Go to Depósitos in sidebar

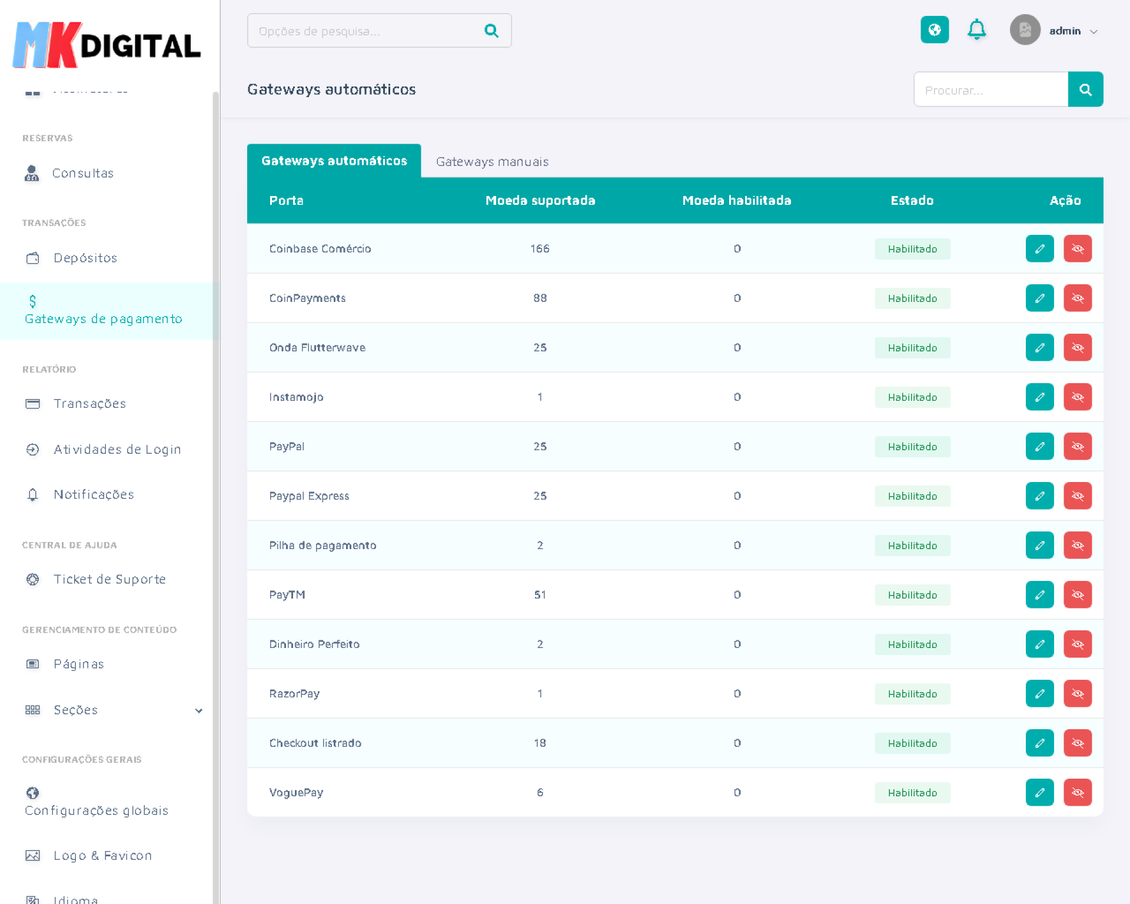85,258
